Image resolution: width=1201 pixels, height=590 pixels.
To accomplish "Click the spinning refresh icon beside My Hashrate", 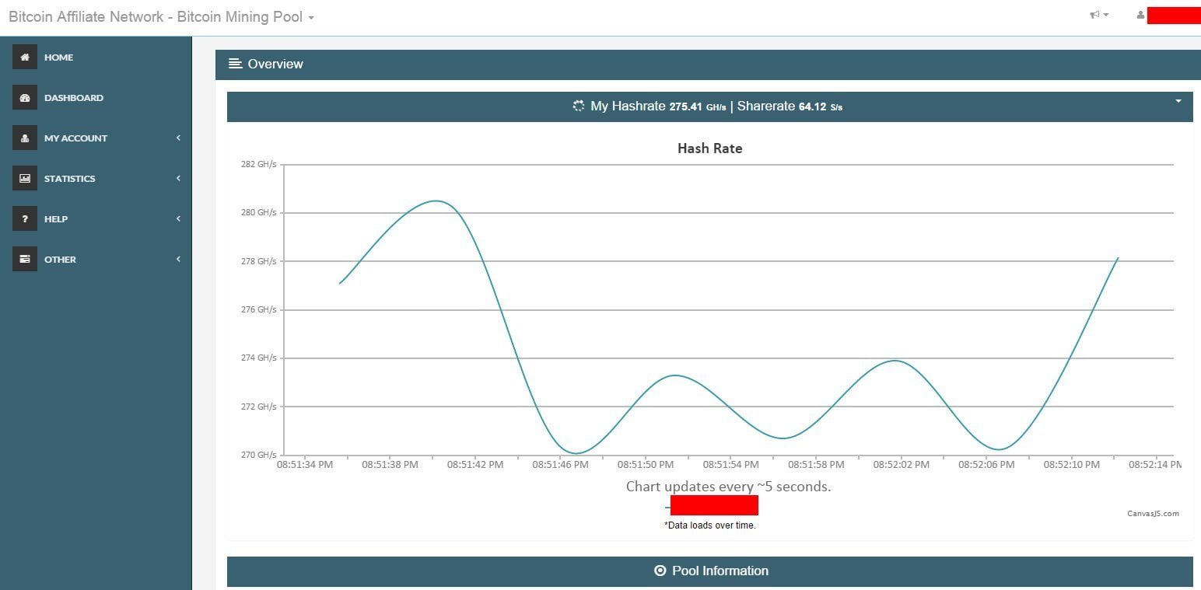I will coord(578,106).
